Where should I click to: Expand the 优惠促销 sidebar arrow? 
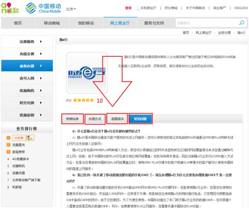pyautogui.click(x=41, y=115)
